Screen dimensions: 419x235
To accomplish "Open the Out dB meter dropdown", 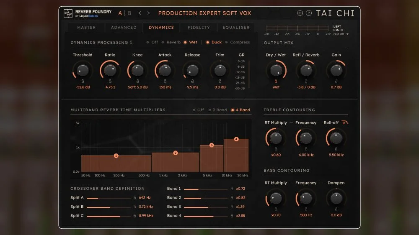I will pyautogui.click(x=341, y=34).
